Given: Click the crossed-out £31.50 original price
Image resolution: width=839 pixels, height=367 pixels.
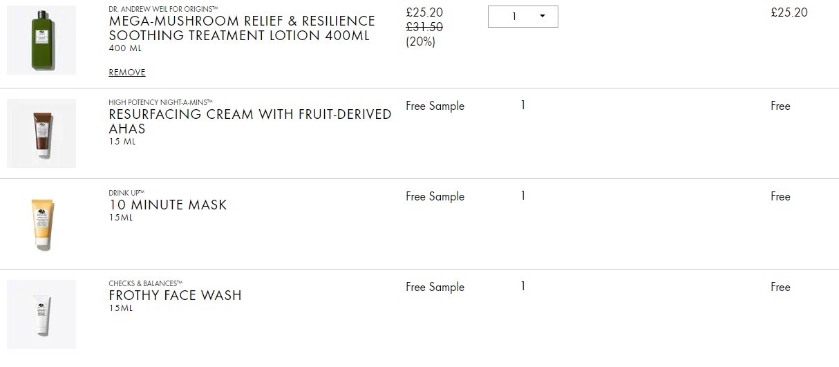Looking at the screenshot, I should coord(424,27).
